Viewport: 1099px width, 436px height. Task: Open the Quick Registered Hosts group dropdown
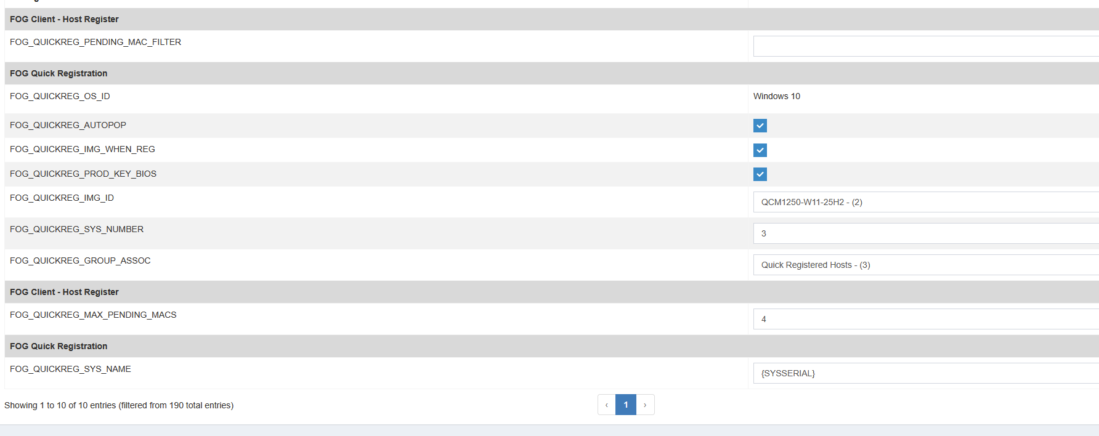[x=924, y=265]
